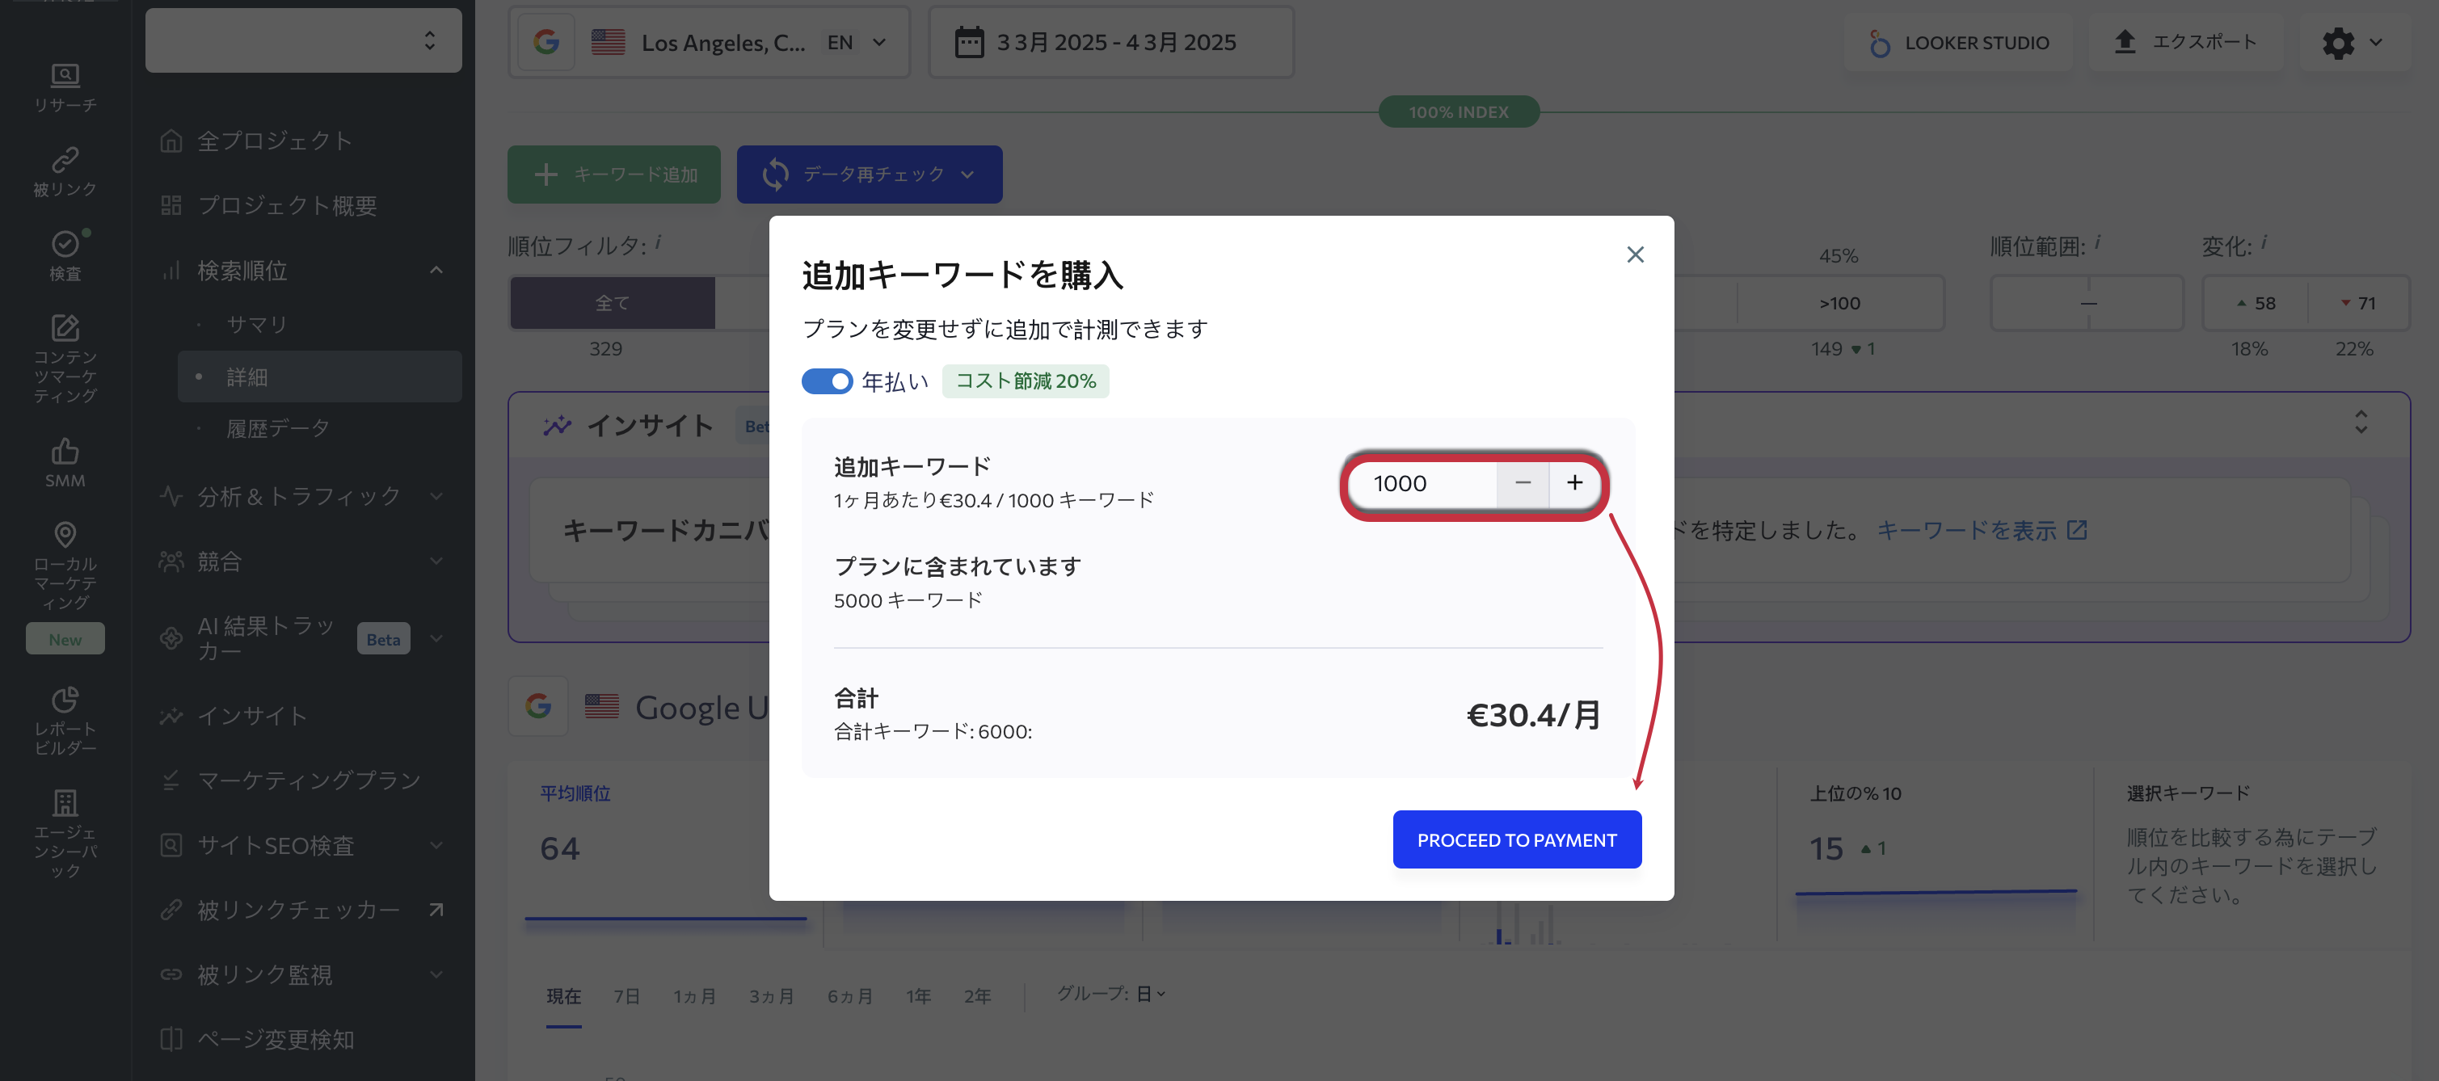This screenshot has width=2439, height=1081.
Task: Switch to the 7日 time range tab
Action: pos(626,996)
